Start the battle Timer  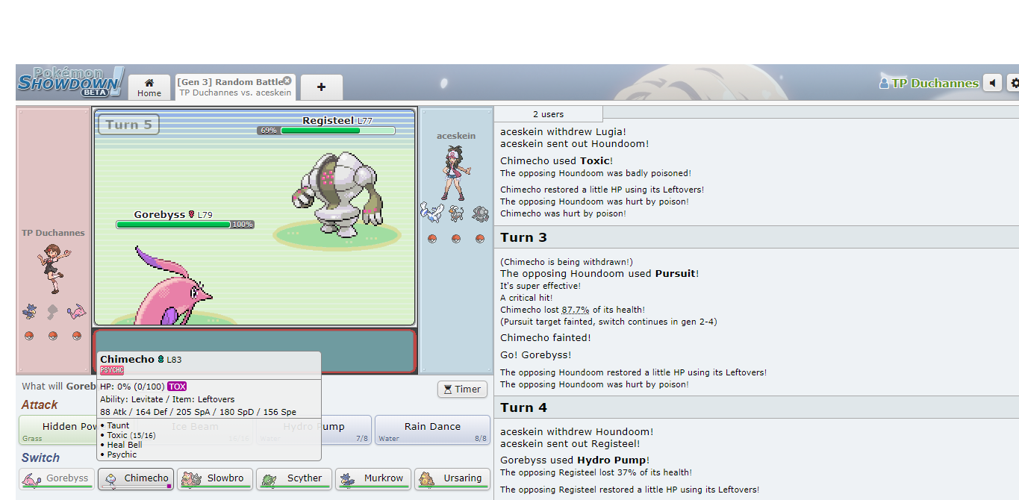(x=462, y=389)
